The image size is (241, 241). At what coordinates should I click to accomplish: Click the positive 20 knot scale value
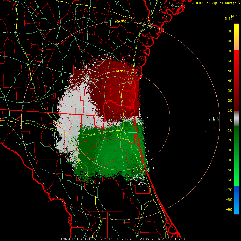[230, 100]
